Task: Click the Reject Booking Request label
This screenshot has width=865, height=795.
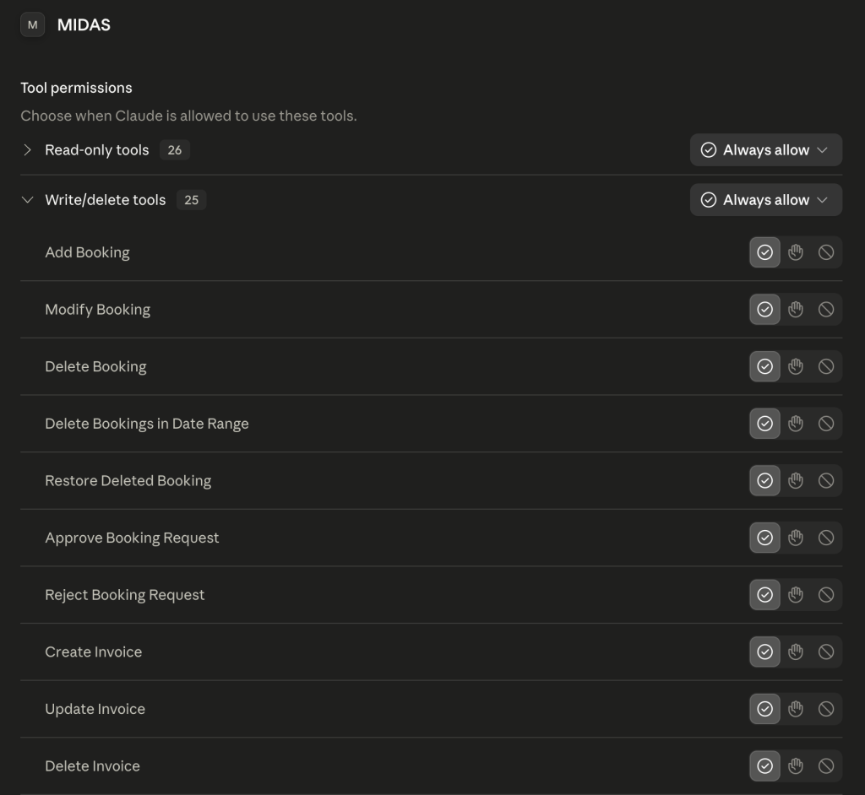Action: pos(125,595)
